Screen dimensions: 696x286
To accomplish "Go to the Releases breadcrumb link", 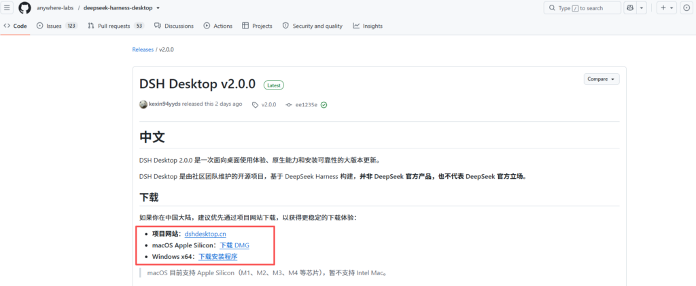I will pos(143,49).
